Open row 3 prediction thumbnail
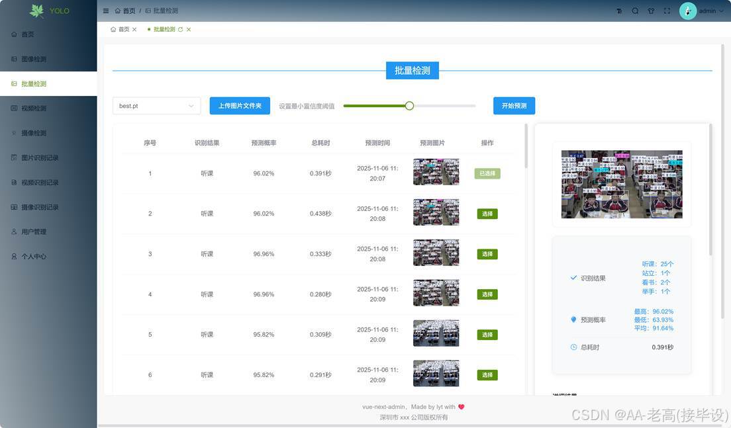Screen dimensions: 731x428 (x=436, y=253)
